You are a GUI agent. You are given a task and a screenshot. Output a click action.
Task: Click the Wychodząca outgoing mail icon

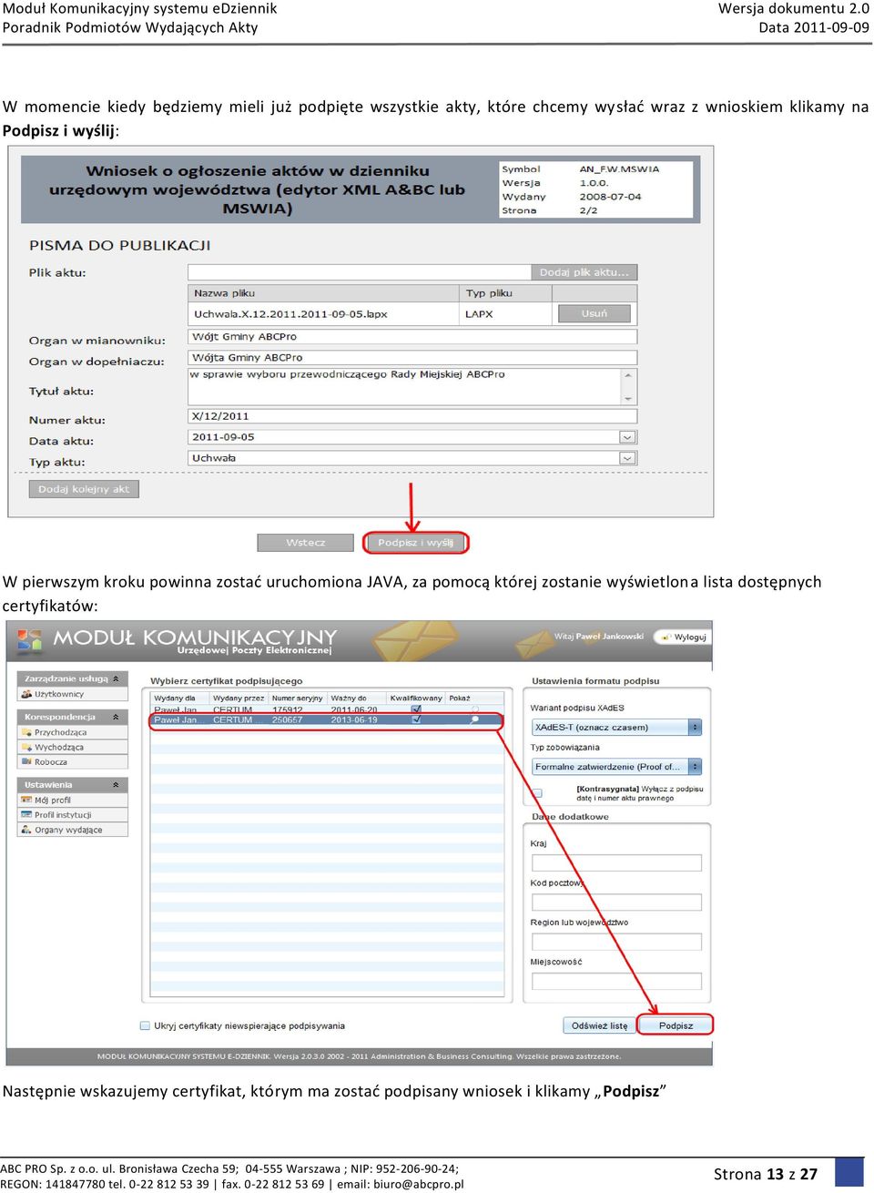click(x=26, y=747)
